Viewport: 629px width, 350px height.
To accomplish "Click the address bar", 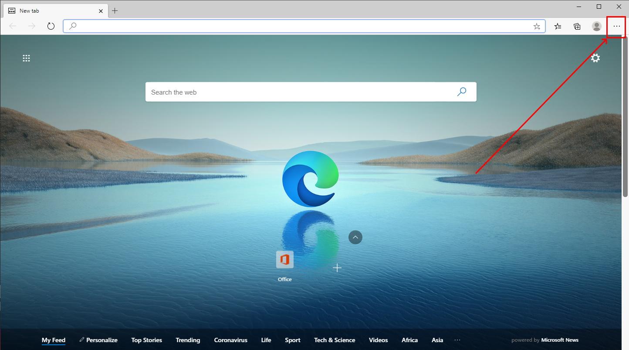I will click(x=304, y=26).
